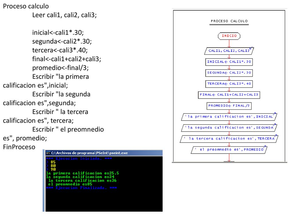Click console output 'el preomnedio es85'
The height and width of the screenshot is (220, 293).
[x=70, y=184]
